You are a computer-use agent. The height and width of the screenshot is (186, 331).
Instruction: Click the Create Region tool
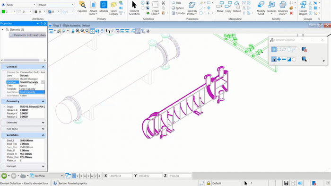(303, 8)
